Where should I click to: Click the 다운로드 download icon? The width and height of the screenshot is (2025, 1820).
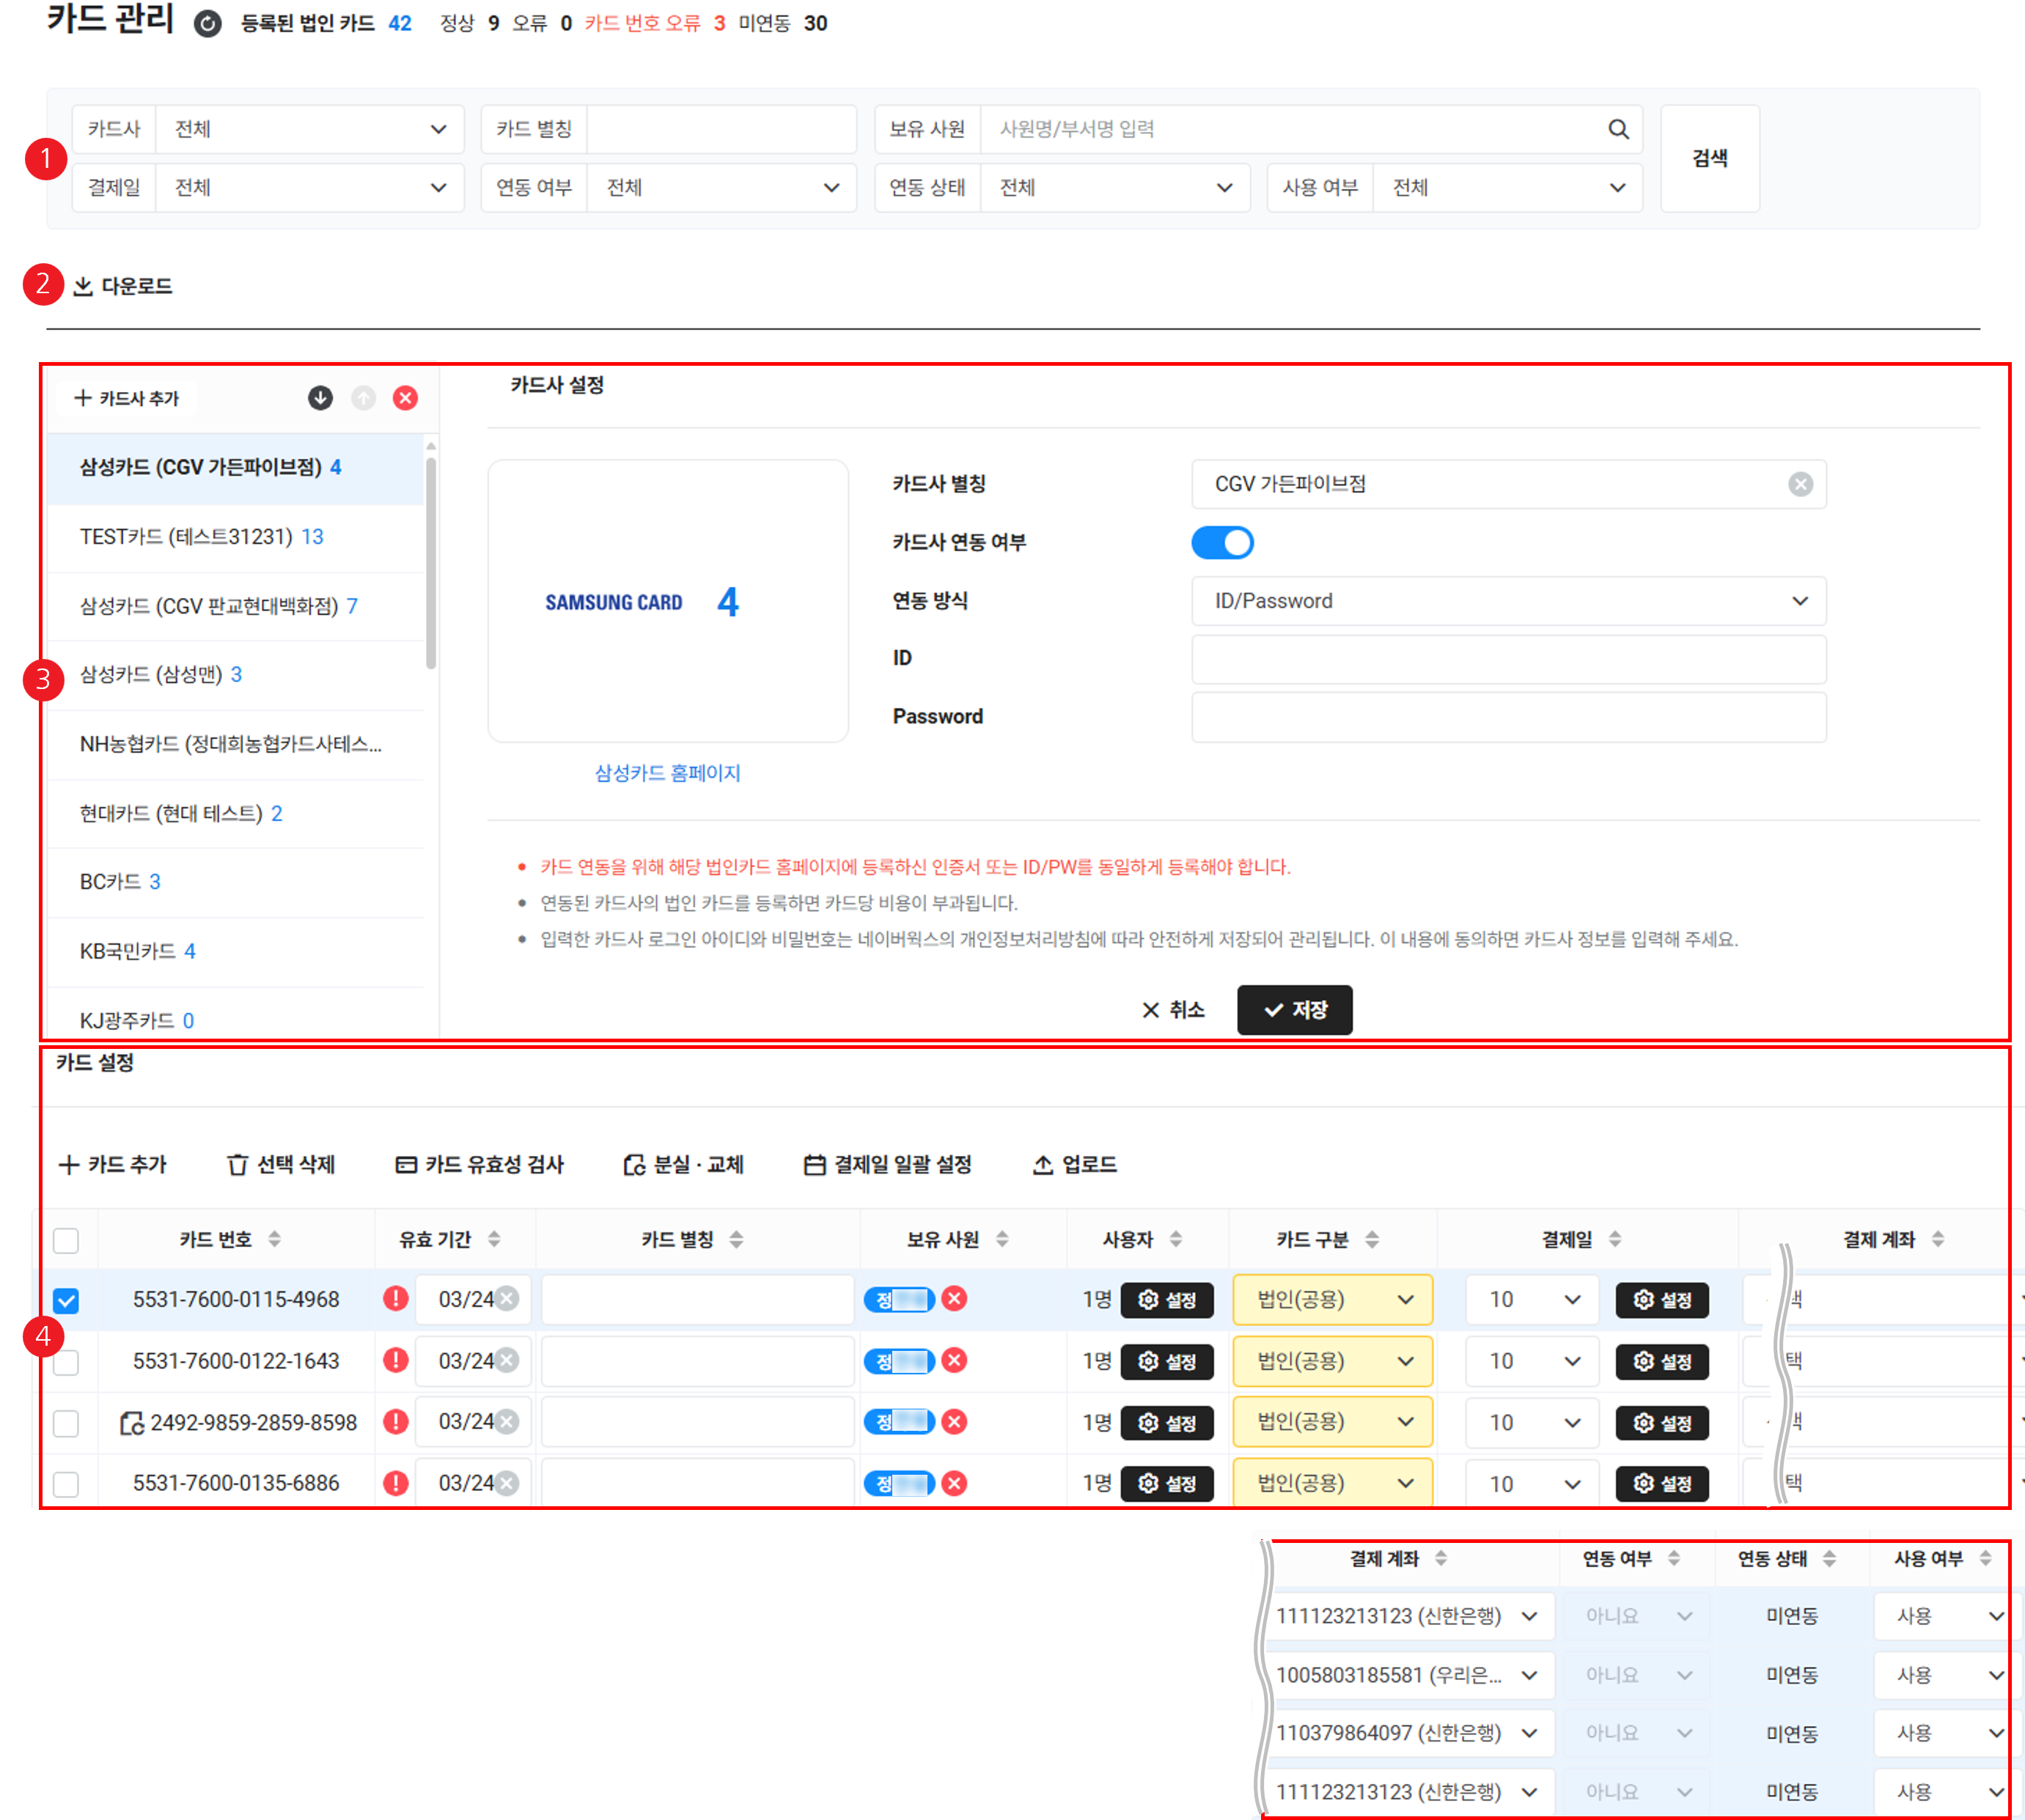[83, 287]
